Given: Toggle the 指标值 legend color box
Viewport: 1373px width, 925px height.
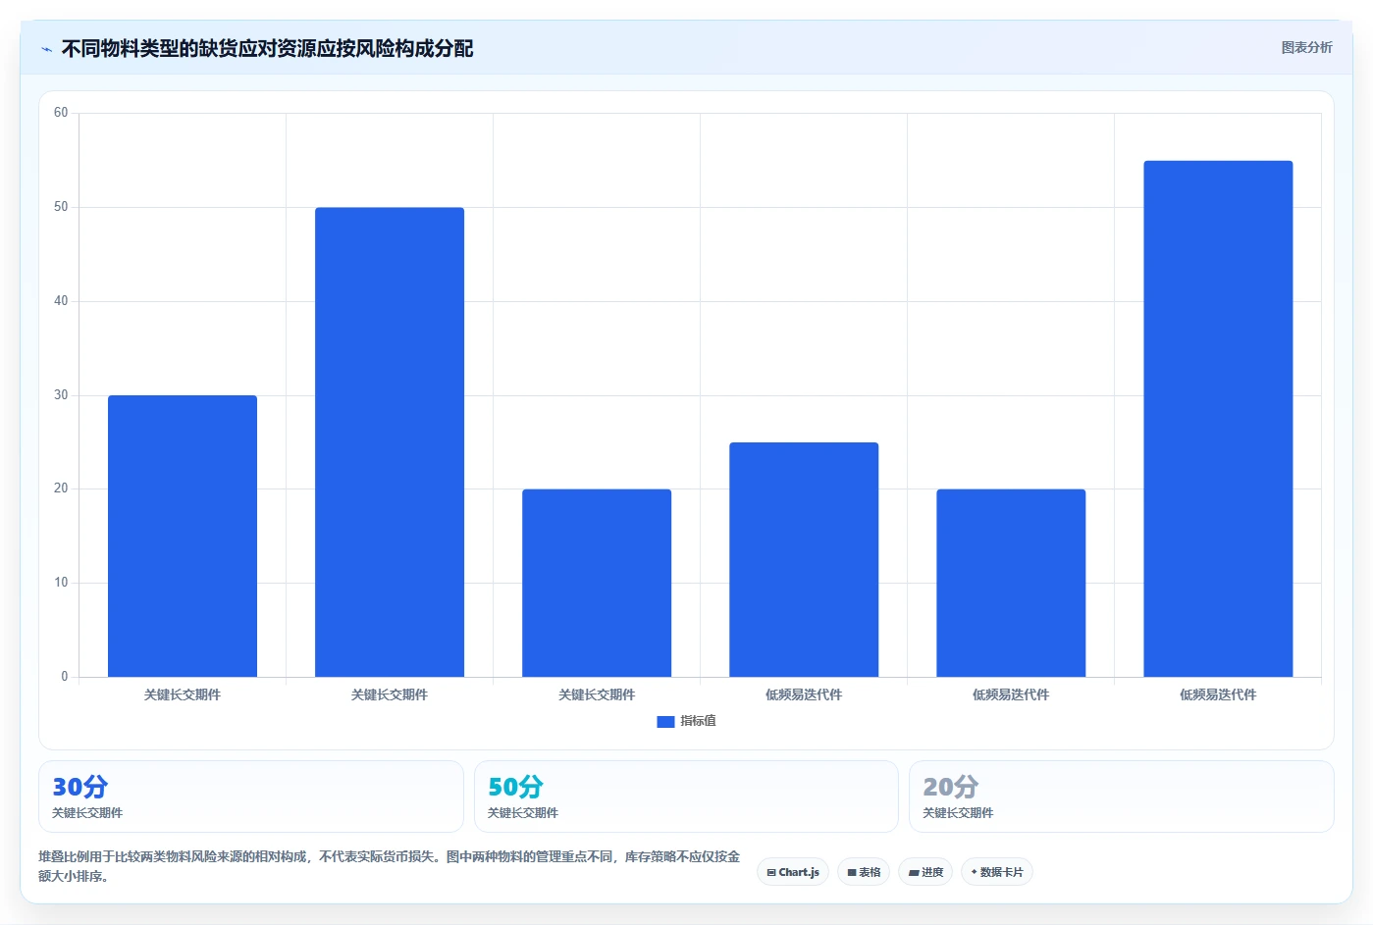Looking at the screenshot, I should [x=665, y=722].
